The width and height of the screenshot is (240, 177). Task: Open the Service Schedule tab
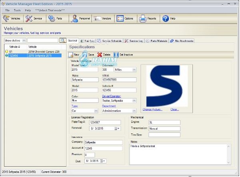click(x=110, y=41)
